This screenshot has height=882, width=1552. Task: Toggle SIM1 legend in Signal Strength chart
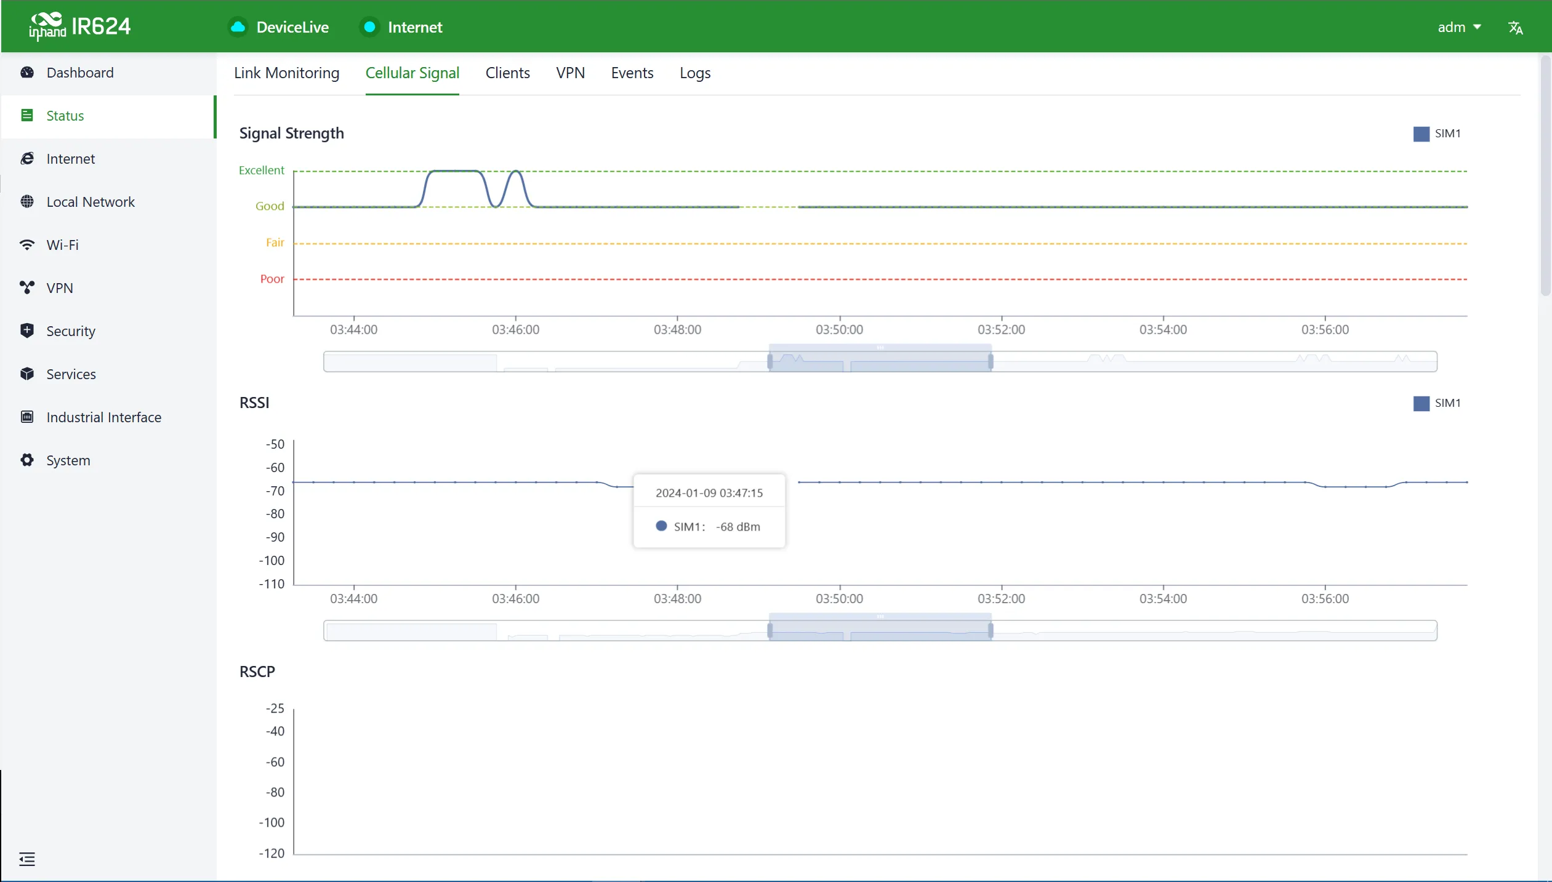click(x=1437, y=134)
